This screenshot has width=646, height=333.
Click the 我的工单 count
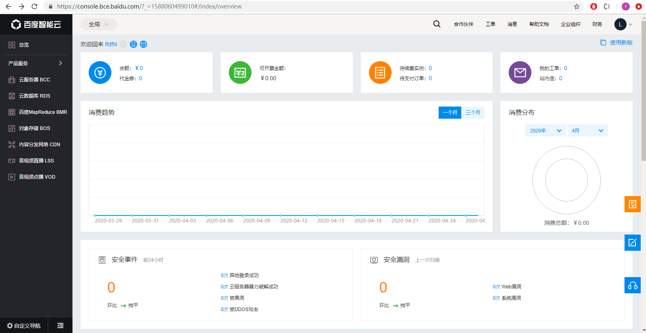[x=565, y=68]
